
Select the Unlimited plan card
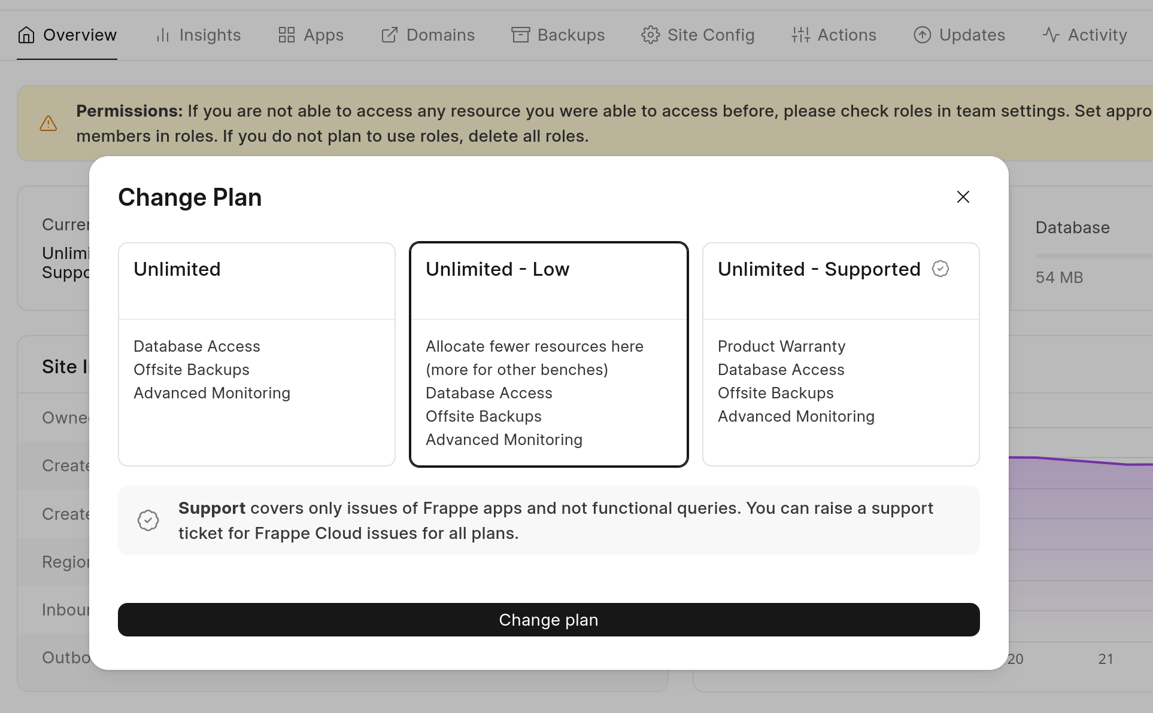tap(257, 354)
